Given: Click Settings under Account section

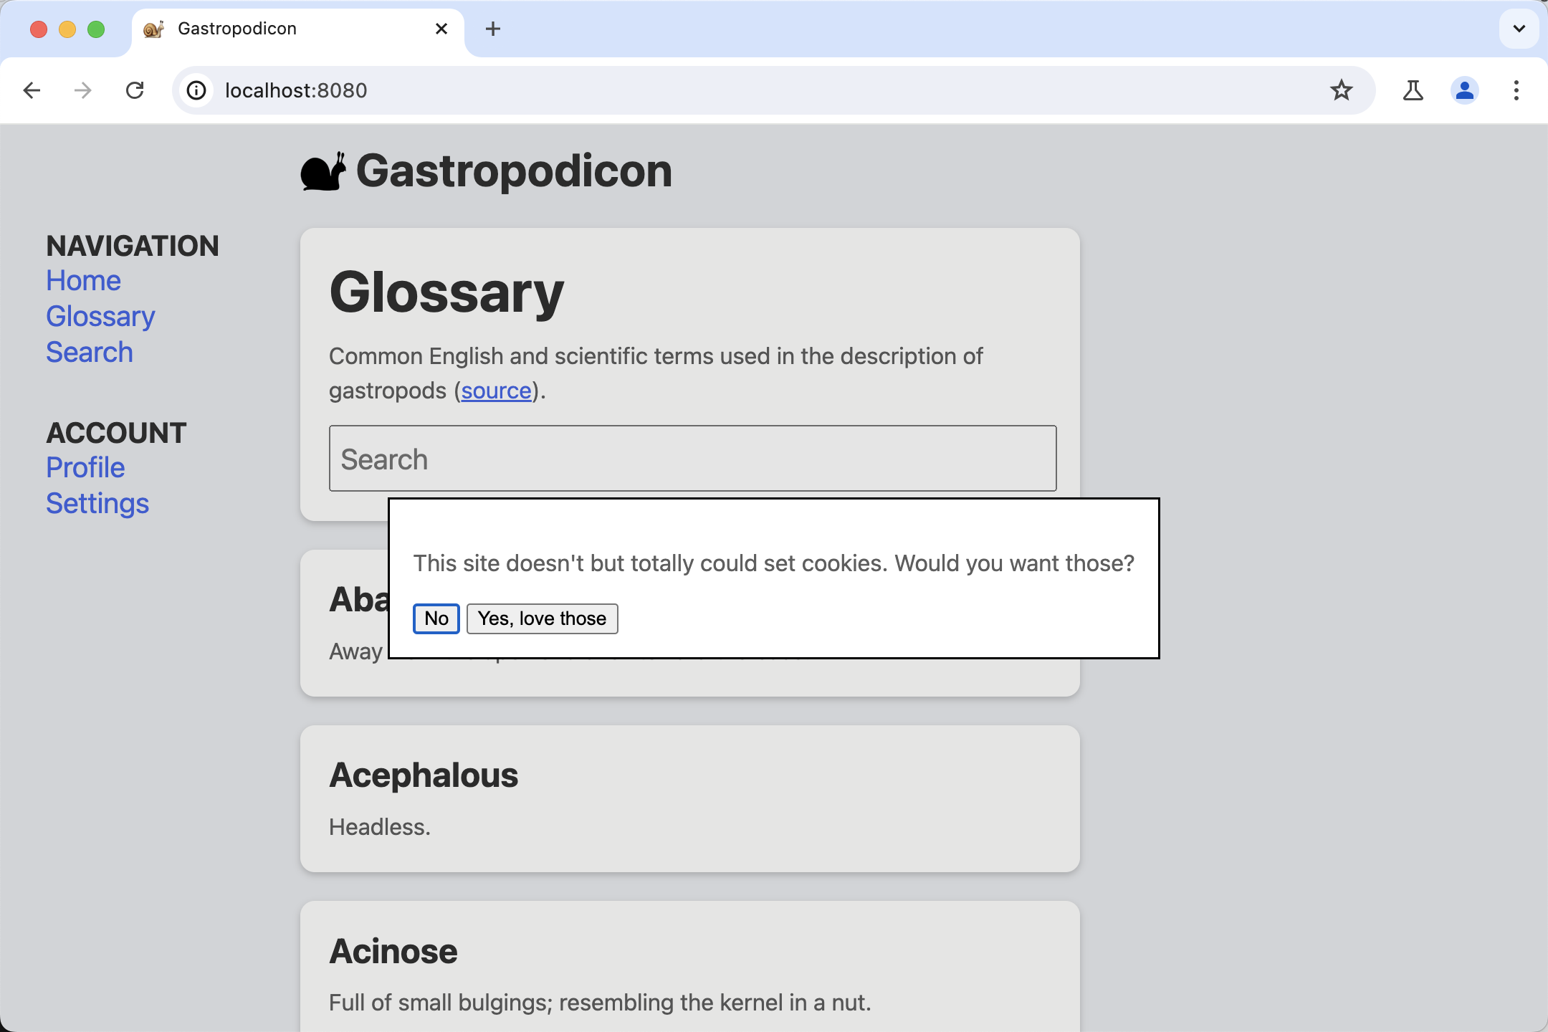Looking at the screenshot, I should (97, 503).
